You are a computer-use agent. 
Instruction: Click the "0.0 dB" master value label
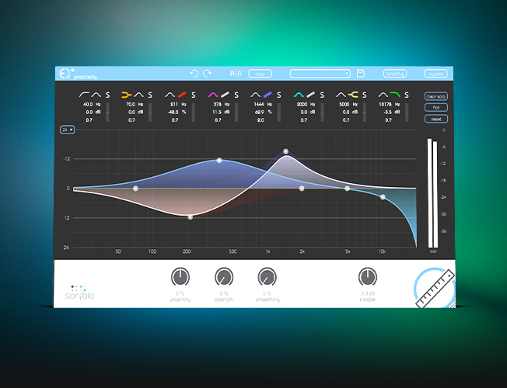[368, 293]
